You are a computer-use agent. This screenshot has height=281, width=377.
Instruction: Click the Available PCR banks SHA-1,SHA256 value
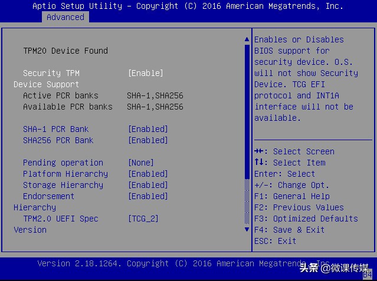tap(155, 107)
